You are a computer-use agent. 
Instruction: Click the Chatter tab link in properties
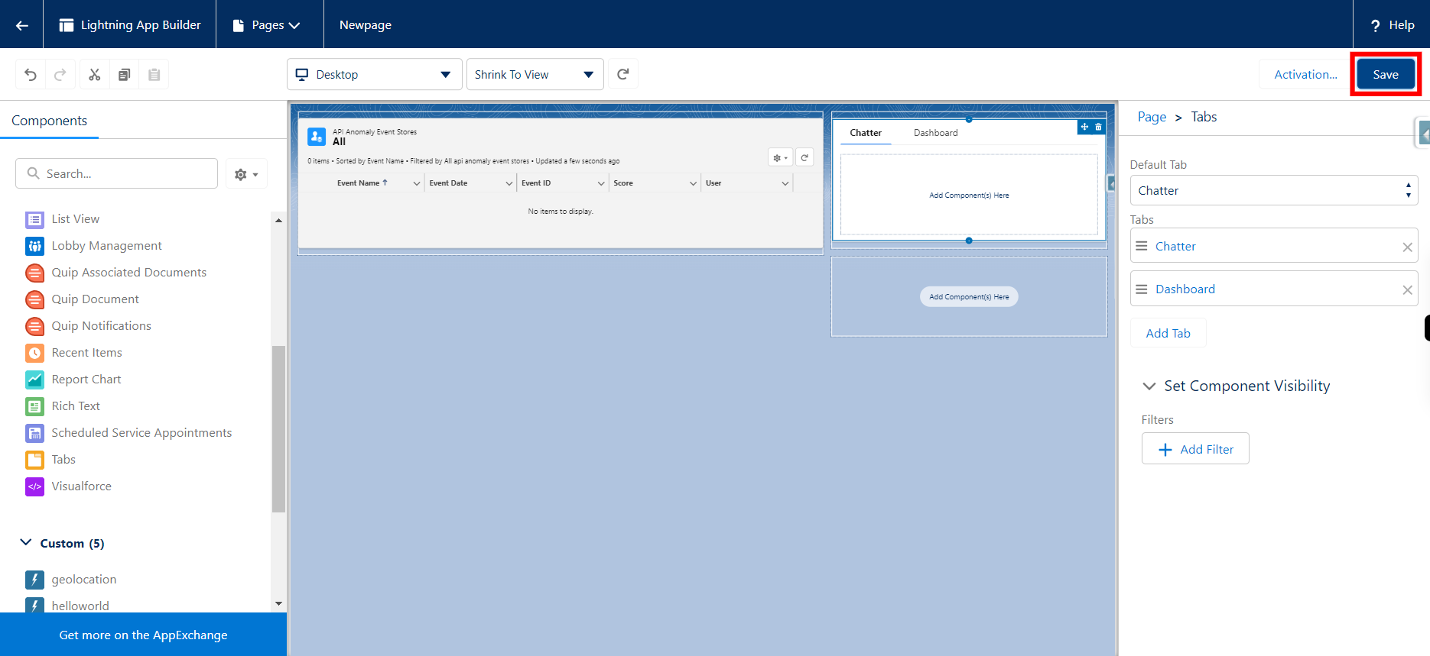1175,246
